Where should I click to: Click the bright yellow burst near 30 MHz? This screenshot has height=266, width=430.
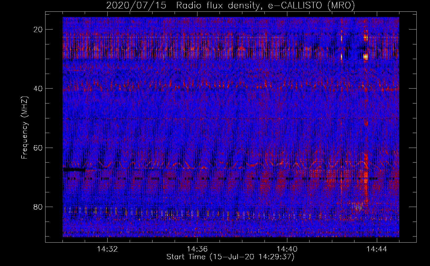tap(366, 57)
